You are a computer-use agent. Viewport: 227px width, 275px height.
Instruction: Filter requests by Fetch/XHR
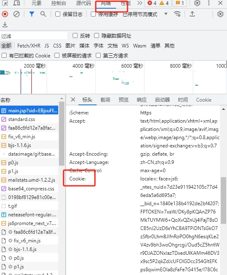point(29,46)
